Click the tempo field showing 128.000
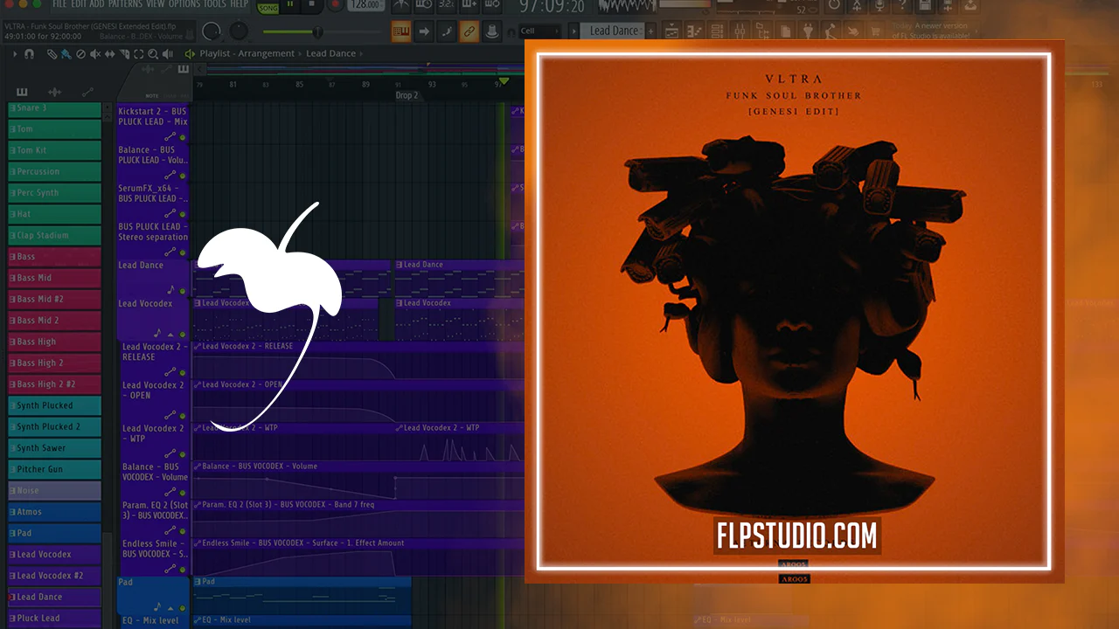The width and height of the screenshot is (1119, 629). [365, 6]
